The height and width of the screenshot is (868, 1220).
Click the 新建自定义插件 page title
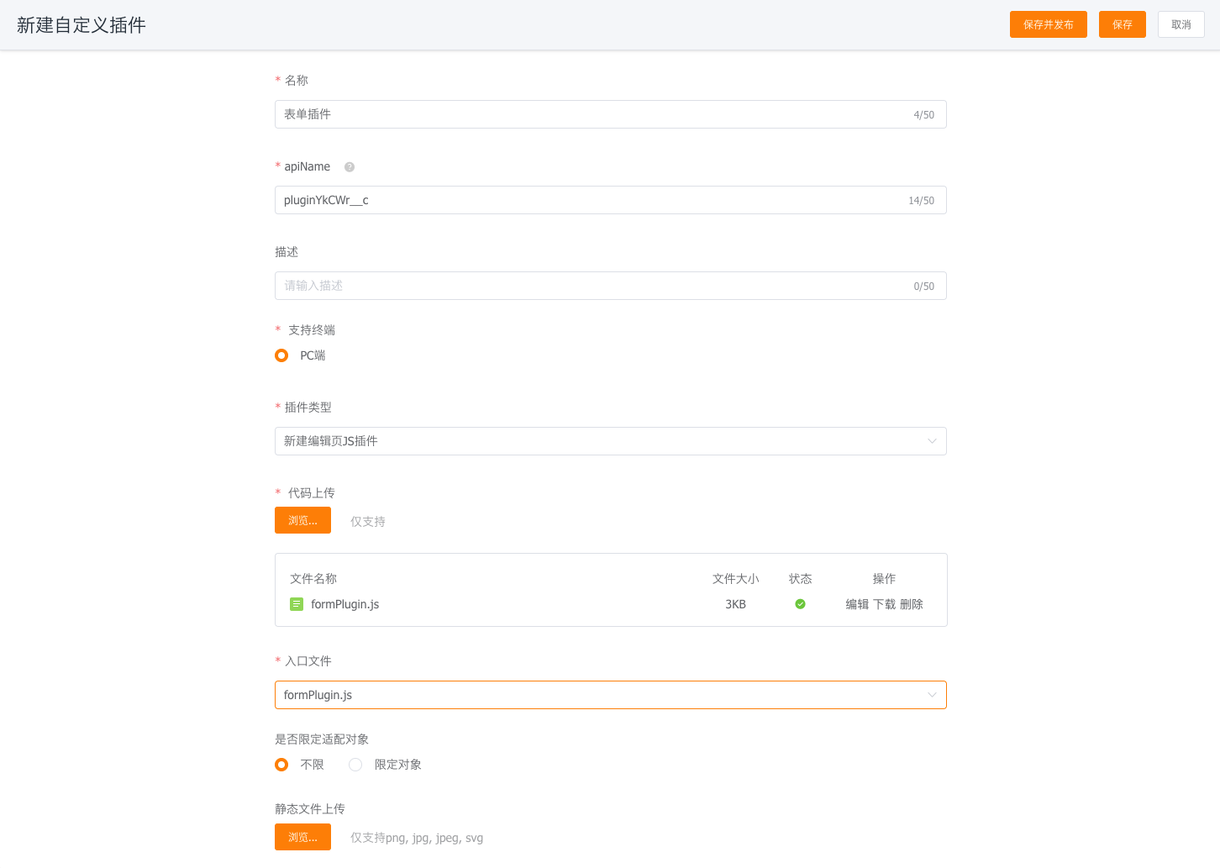[82, 25]
